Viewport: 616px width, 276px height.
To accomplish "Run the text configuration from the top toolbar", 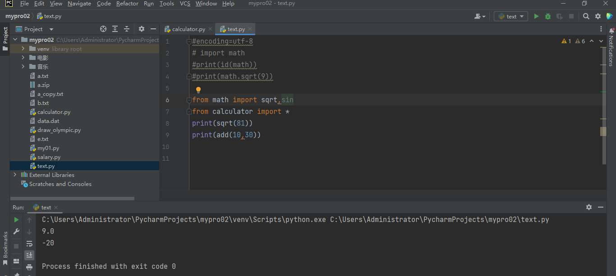I will click(536, 16).
